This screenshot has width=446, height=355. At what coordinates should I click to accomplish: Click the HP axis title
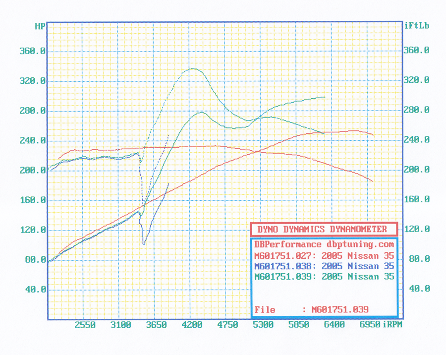40,26
